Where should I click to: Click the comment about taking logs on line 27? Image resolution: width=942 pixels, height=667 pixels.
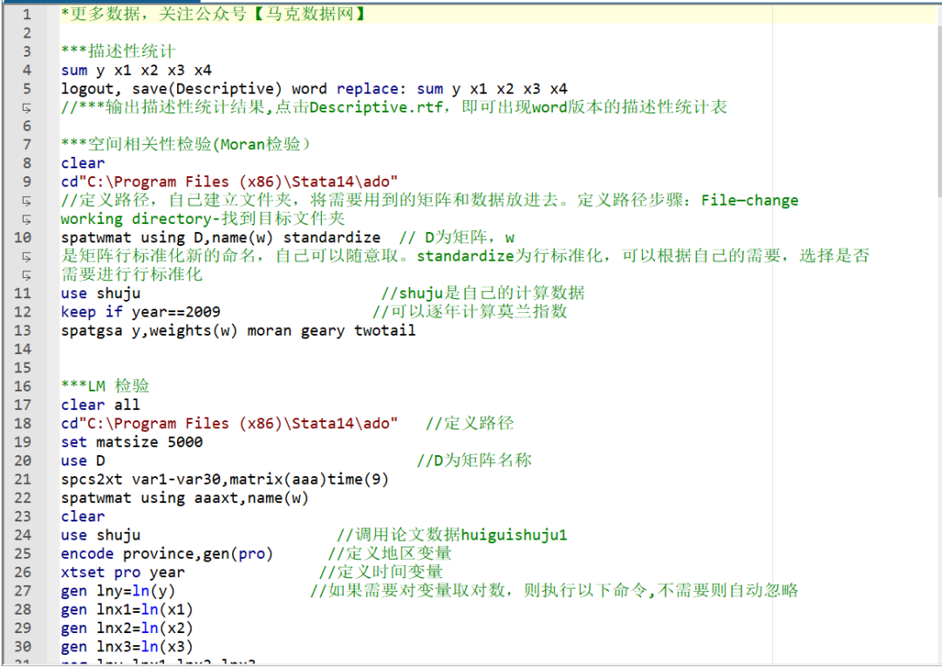pyautogui.click(x=555, y=591)
